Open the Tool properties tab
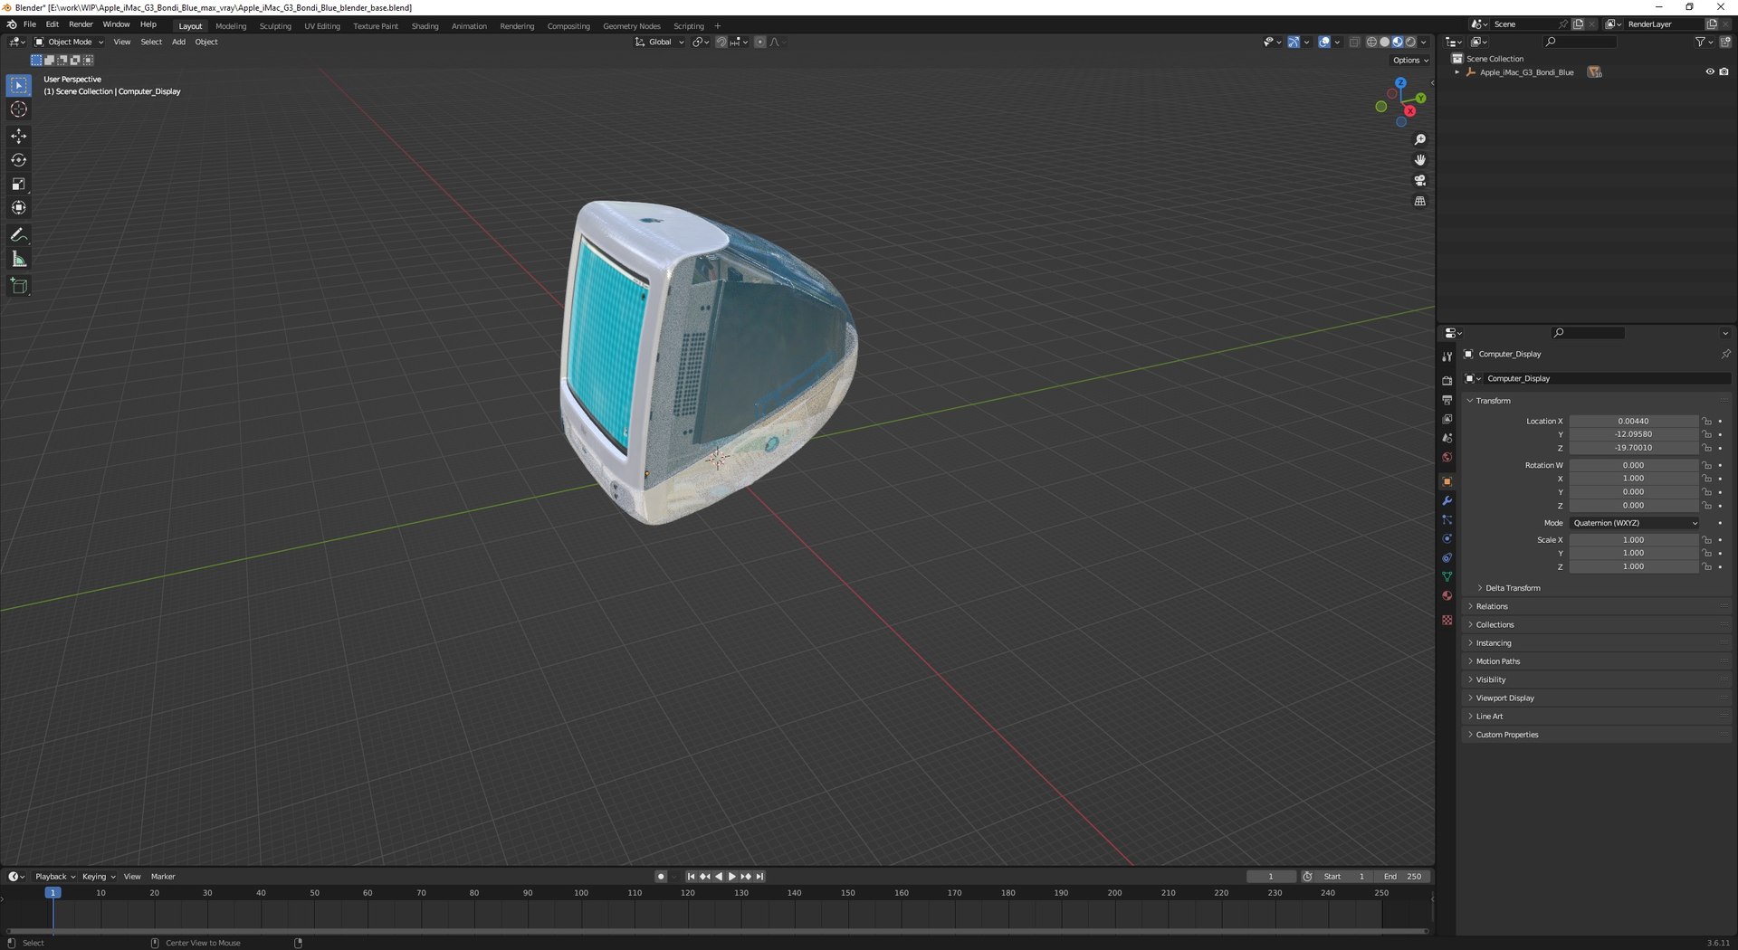The width and height of the screenshot is (1738, 950). tap(1447, 356)
